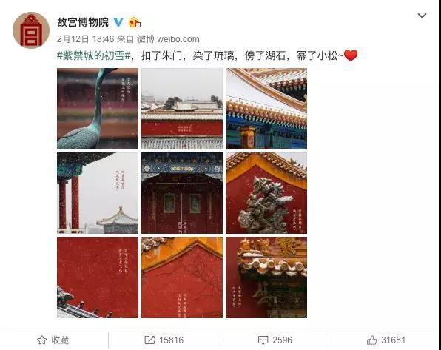Screen dimensions: 441x350
Task: Open the post options chevron menu
Action: [422, 16]
